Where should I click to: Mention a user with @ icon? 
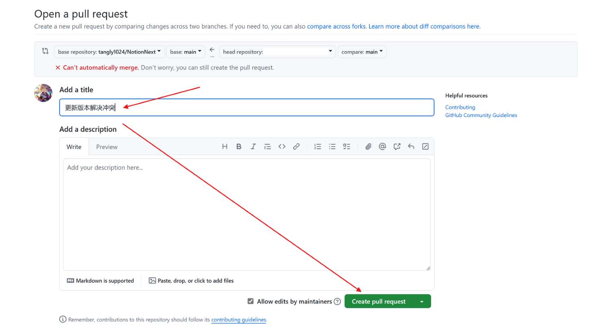[x=382, y=147]
